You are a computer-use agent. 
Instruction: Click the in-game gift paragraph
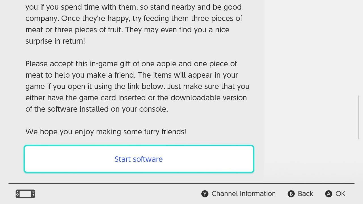tap(138, 86)
